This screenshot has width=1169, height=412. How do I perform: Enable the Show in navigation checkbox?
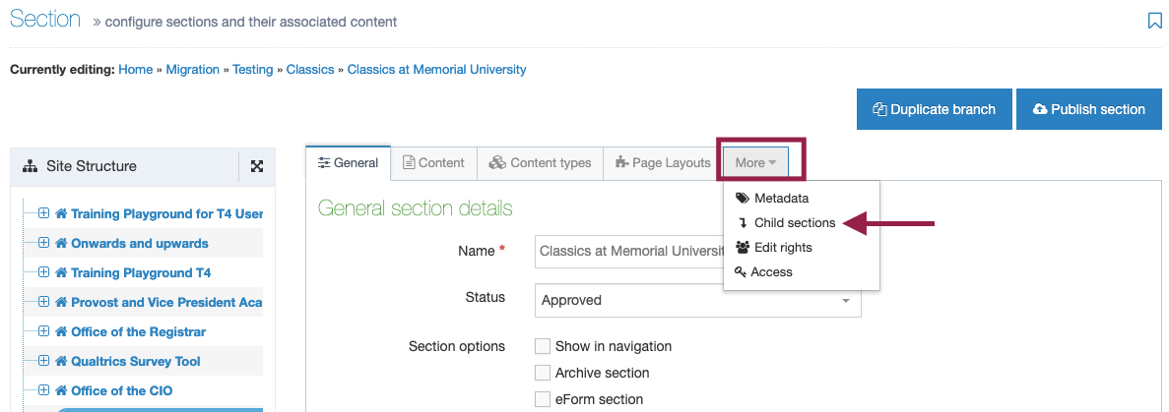pos(543,346)
